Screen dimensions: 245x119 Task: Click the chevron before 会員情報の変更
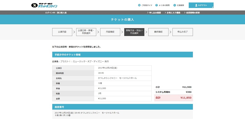(x=184, y=13)
